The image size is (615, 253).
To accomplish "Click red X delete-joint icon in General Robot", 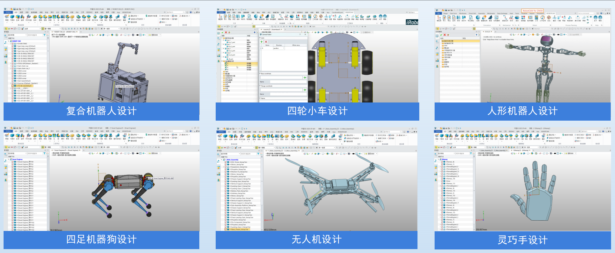I will [x=266, y=42].
